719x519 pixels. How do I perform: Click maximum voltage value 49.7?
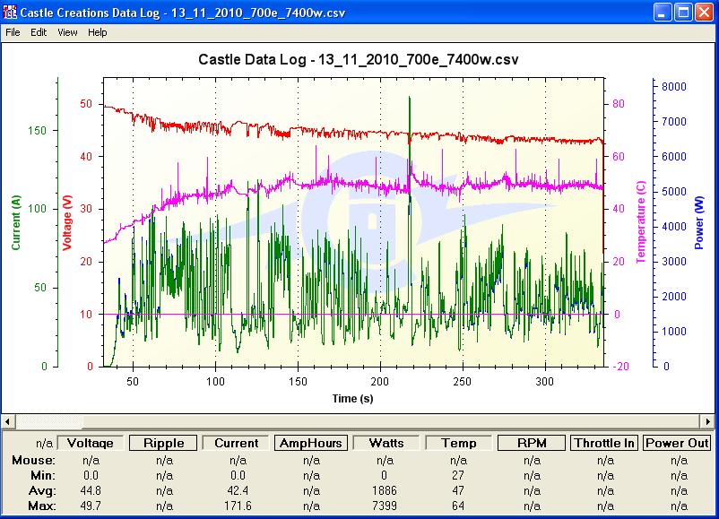[x=91, y=506]
